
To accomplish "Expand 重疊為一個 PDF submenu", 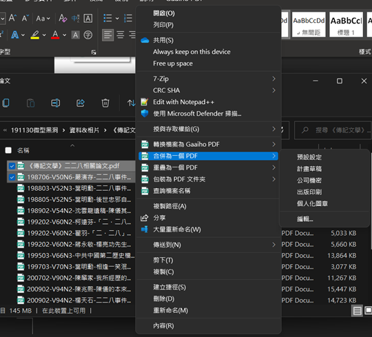I will point(208,167).
